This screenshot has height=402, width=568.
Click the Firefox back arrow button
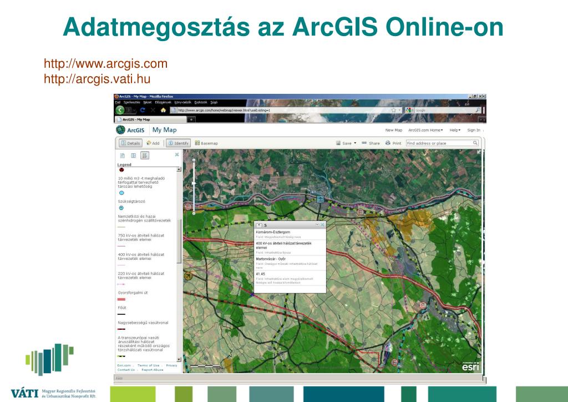pyautogui.click(x=120, y=110)
